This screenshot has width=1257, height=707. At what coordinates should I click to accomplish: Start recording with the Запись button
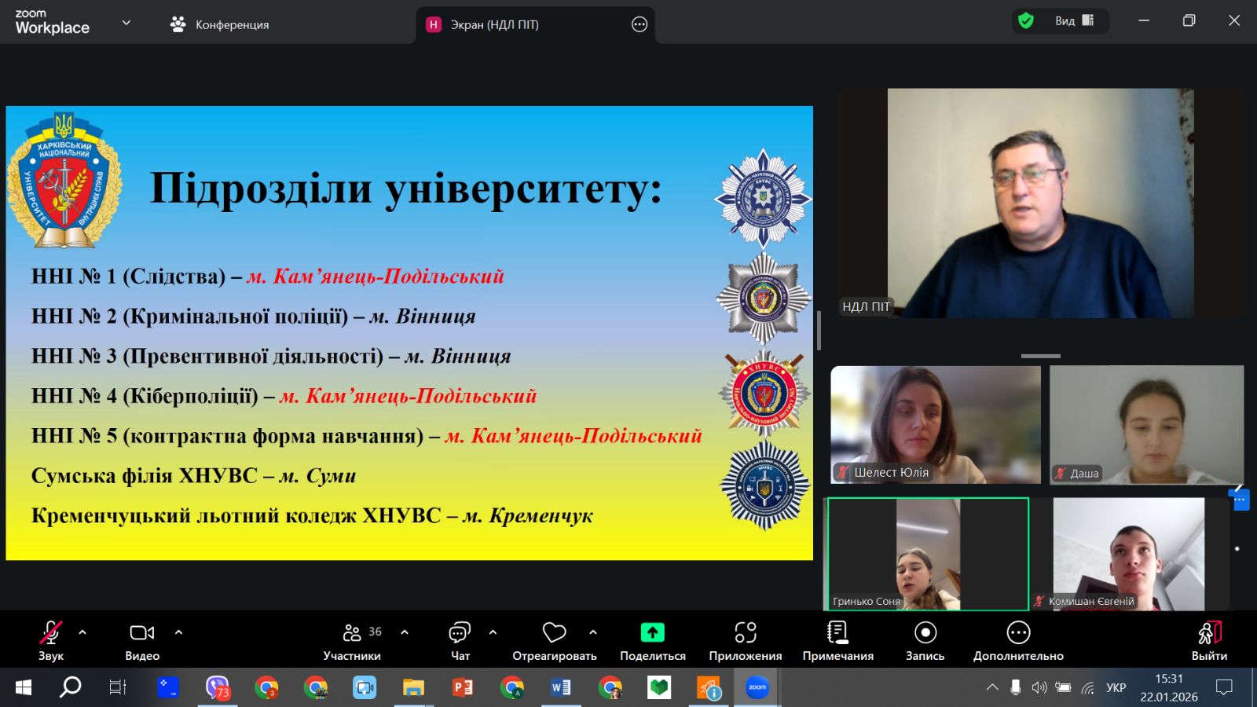tap(925, 632)
